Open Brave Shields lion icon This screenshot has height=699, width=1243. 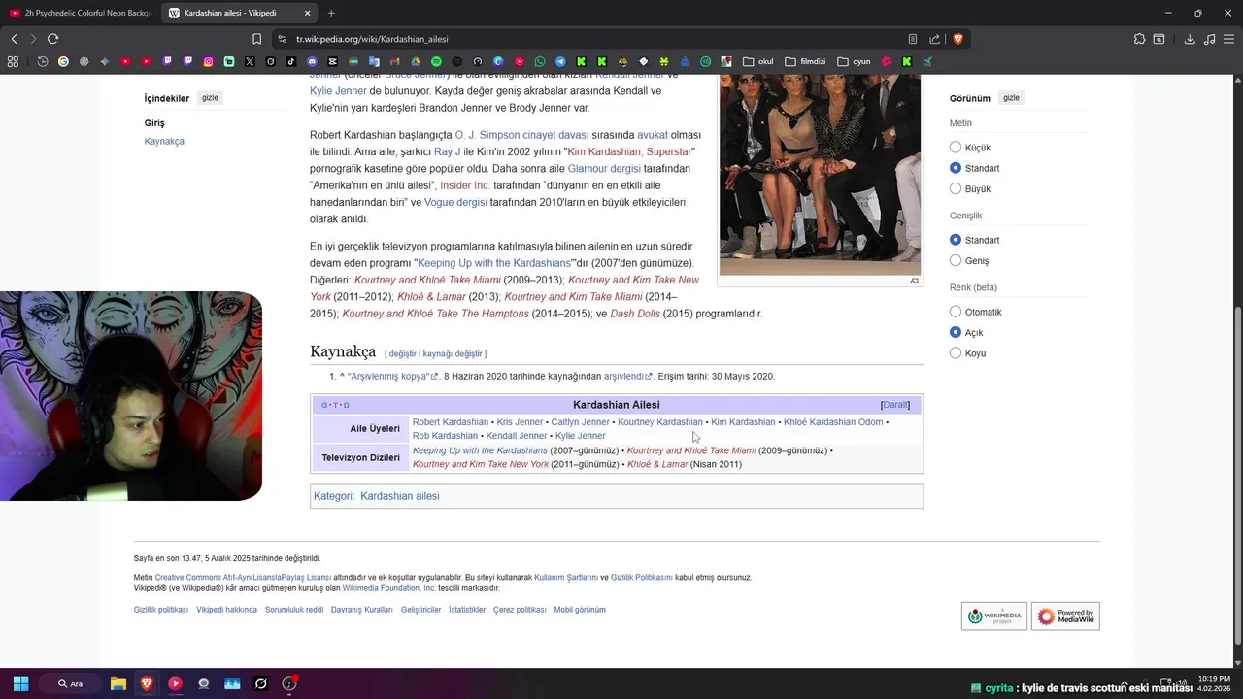pos(957,39)
